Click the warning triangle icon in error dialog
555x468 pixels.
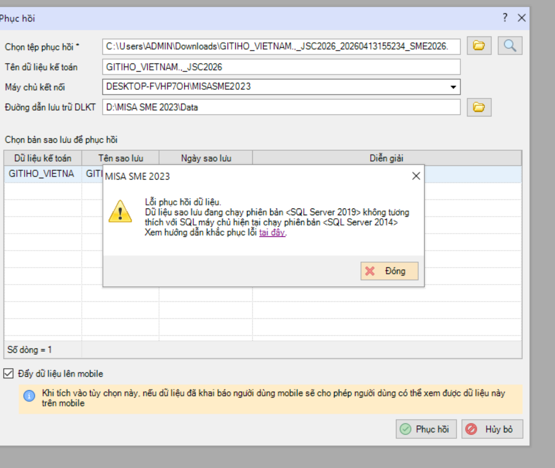[x=120, y=211]
